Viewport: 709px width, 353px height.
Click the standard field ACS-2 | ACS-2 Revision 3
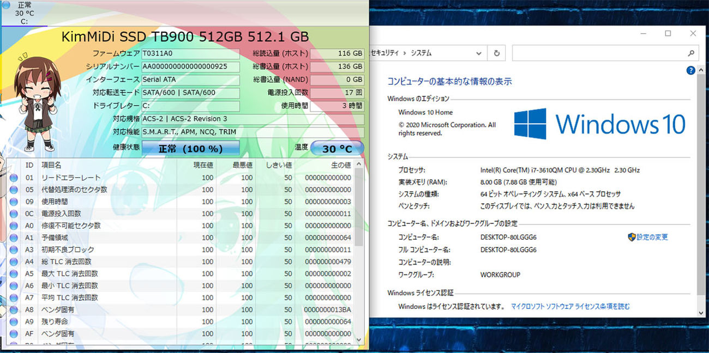[x=253, y=119]
